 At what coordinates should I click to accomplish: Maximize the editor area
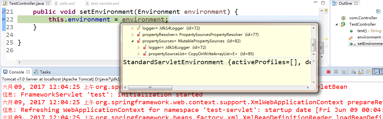[323, 3]
